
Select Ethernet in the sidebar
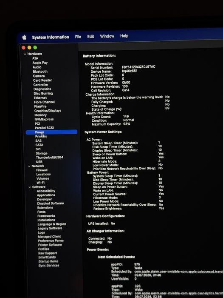40,97
